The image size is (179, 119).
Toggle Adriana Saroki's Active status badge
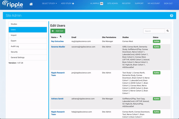156,98
